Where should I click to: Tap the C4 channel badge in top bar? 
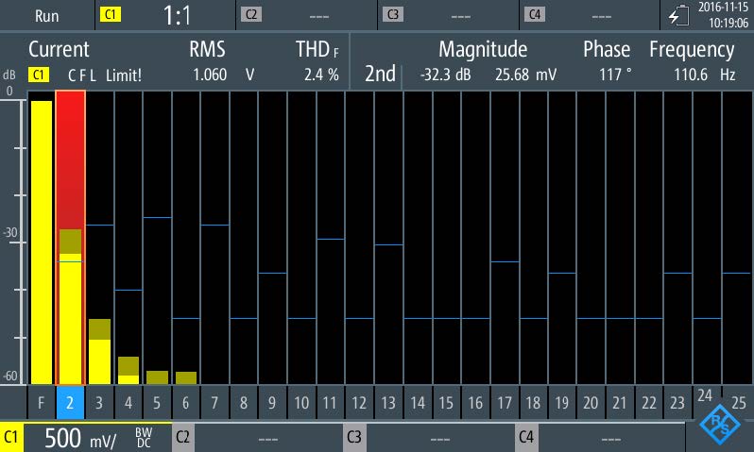click(534, 15)
